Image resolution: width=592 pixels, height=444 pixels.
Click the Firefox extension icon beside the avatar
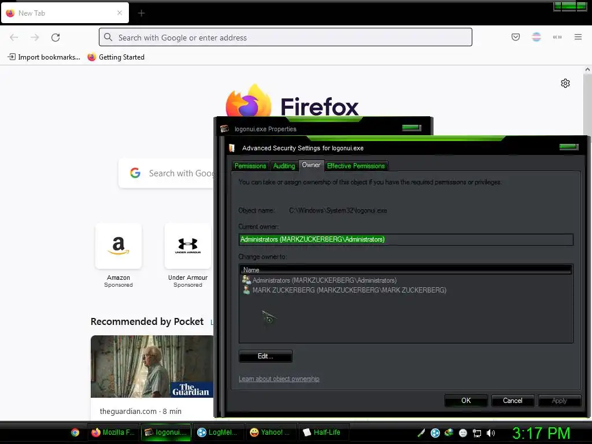tap(557, 37)
